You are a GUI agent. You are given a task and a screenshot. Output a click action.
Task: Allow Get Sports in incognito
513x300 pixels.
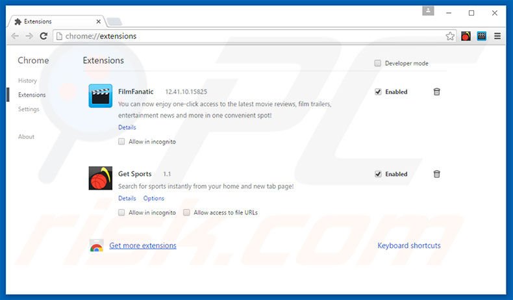(x=121, y=212)
